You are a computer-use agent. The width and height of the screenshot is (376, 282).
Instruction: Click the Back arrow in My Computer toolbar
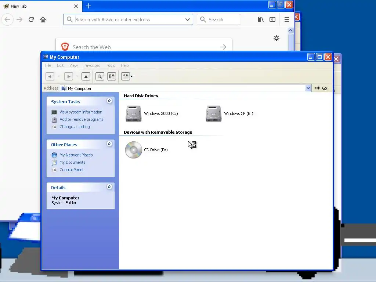point(50,76)
